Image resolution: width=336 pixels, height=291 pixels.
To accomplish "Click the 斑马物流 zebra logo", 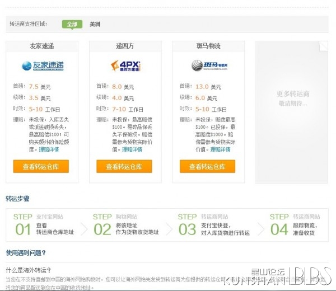I will pyautogui.click(x=209, y=65).
